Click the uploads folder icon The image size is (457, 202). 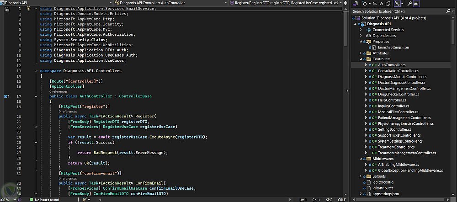pos(368,176)
